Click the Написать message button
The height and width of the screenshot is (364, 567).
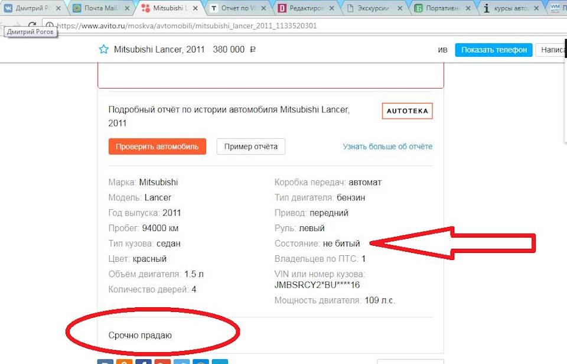tap(551, 50)
